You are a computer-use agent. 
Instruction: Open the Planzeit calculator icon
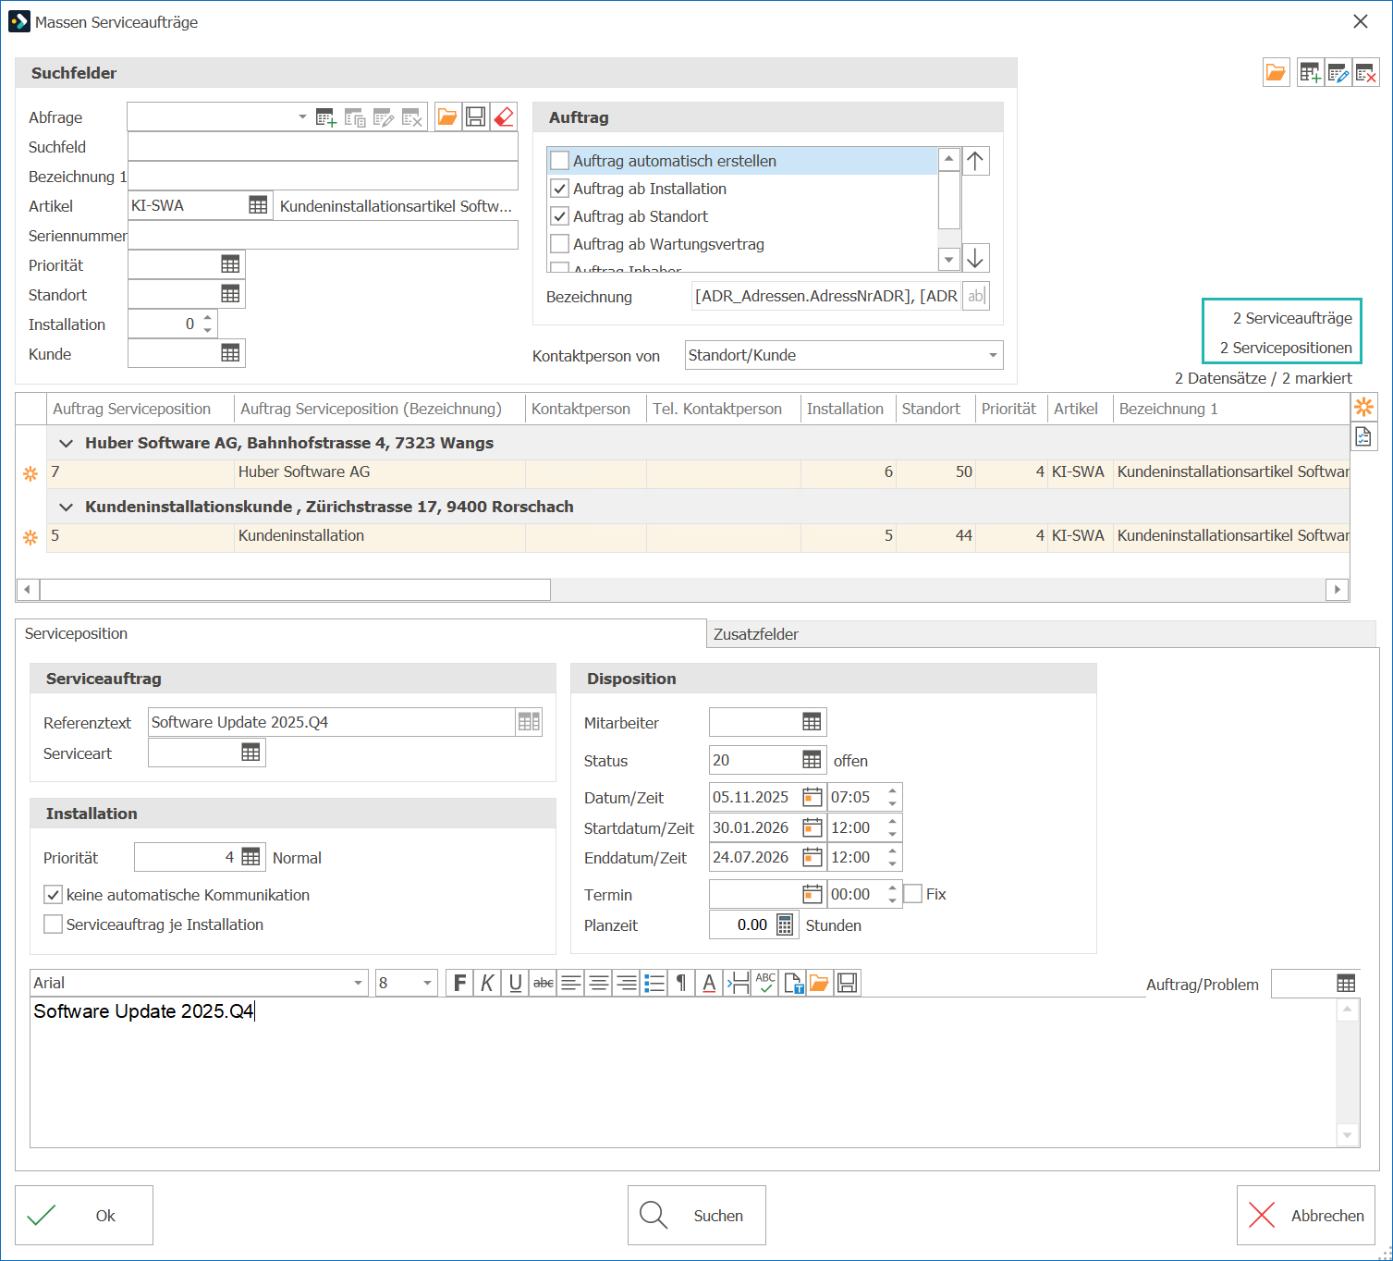(785, 924)
